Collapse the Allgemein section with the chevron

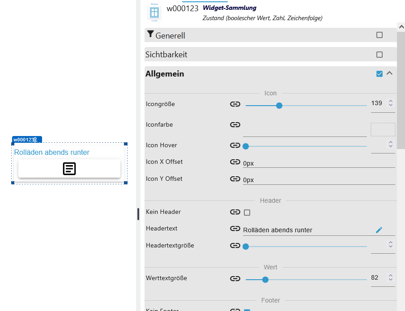[x=389, y=73]
